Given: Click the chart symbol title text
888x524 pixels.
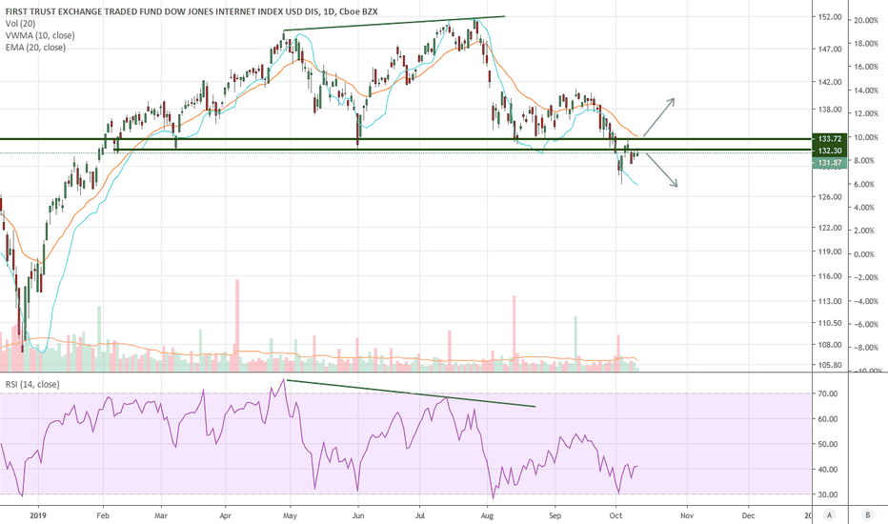Looking at the screenshot, I should tap(192, 10).
